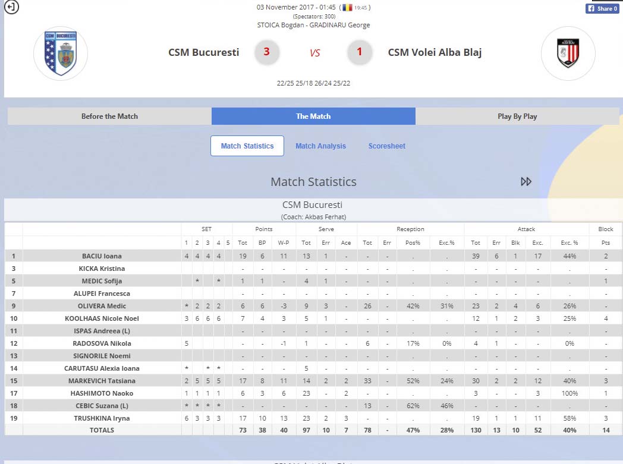Click the back arrow icon at top left

[11, 7]
